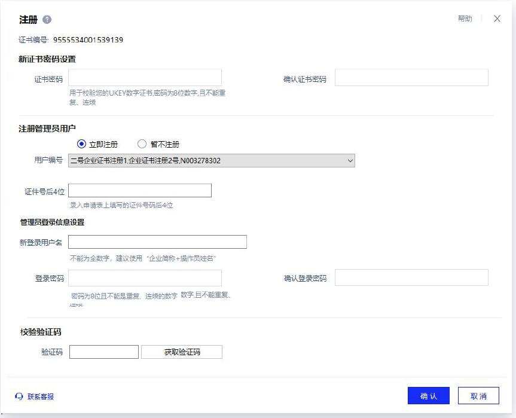Focus the 登录密码 input field
Screen dimensions: 516x418
(x=145, y=278)
